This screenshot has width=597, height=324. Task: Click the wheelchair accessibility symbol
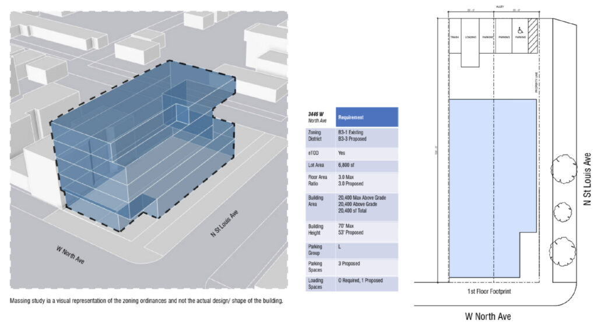[x=518, y=29]
